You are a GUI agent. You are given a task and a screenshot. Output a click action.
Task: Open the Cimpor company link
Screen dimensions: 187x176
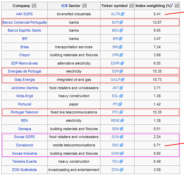25,55
